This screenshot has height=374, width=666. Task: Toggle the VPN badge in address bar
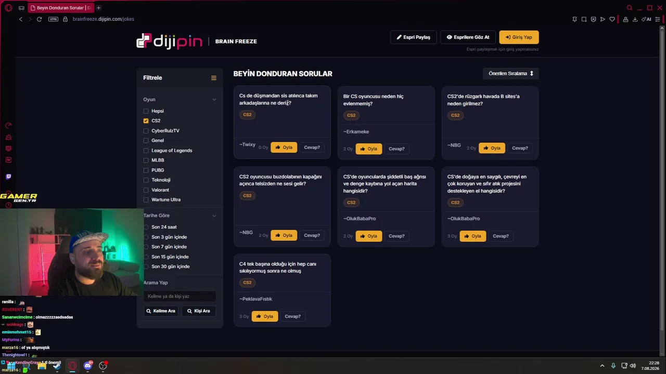tap(53, 19)
